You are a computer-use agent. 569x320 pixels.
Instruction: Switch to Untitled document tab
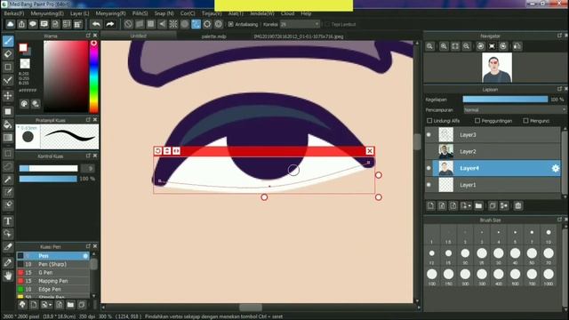[x=139, y=36]
